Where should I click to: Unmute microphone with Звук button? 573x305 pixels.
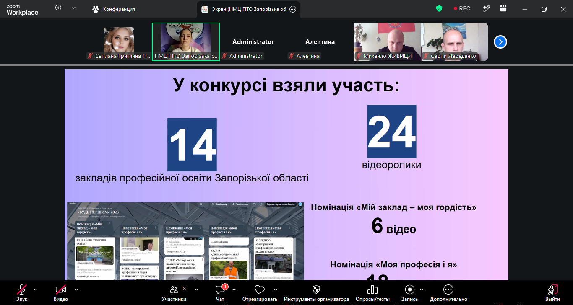[x=22, y=292]
